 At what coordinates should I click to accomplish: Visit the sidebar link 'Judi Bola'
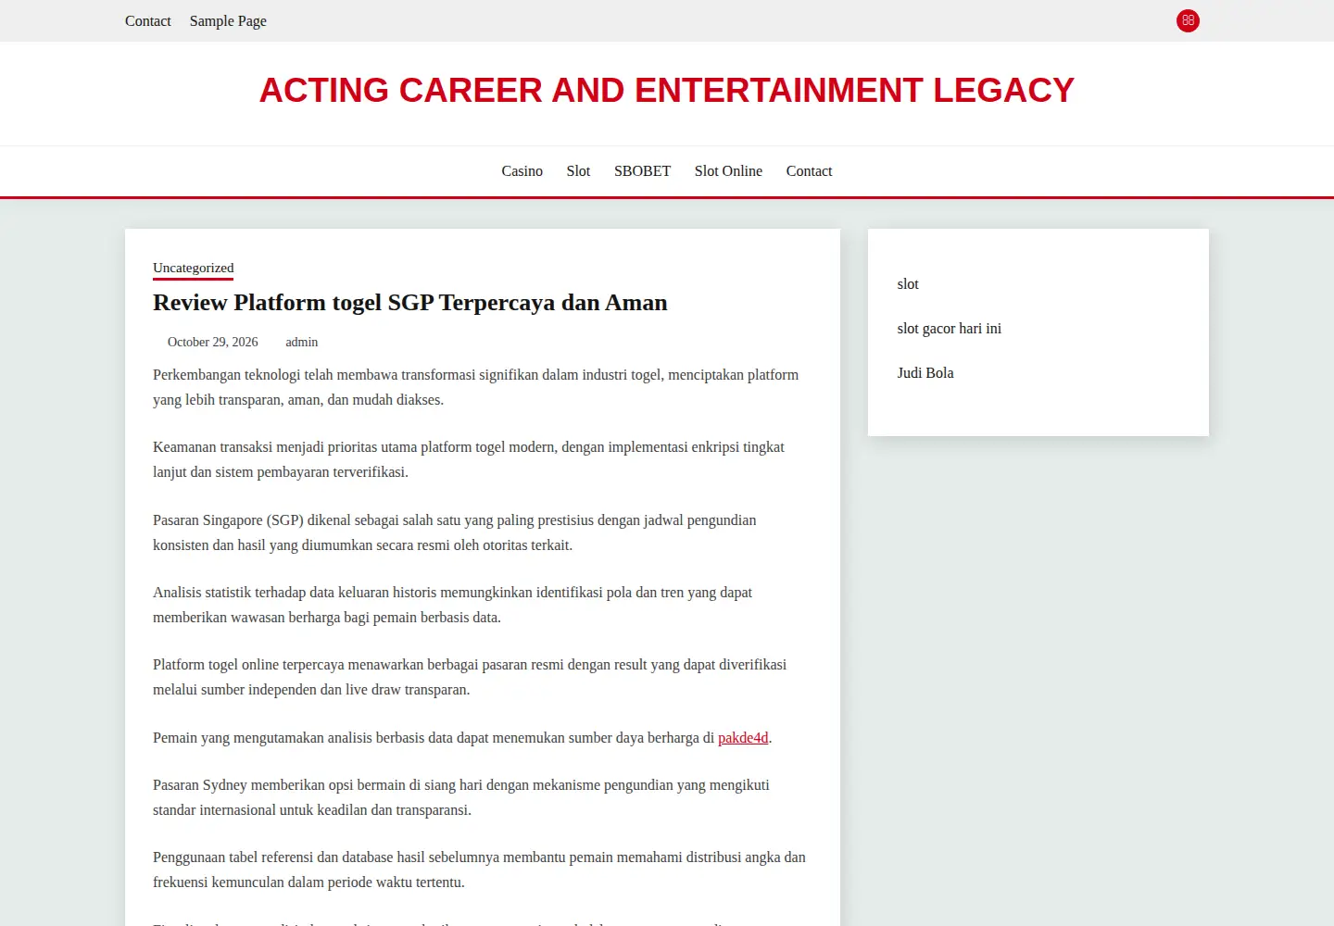(x=925, y=373)
